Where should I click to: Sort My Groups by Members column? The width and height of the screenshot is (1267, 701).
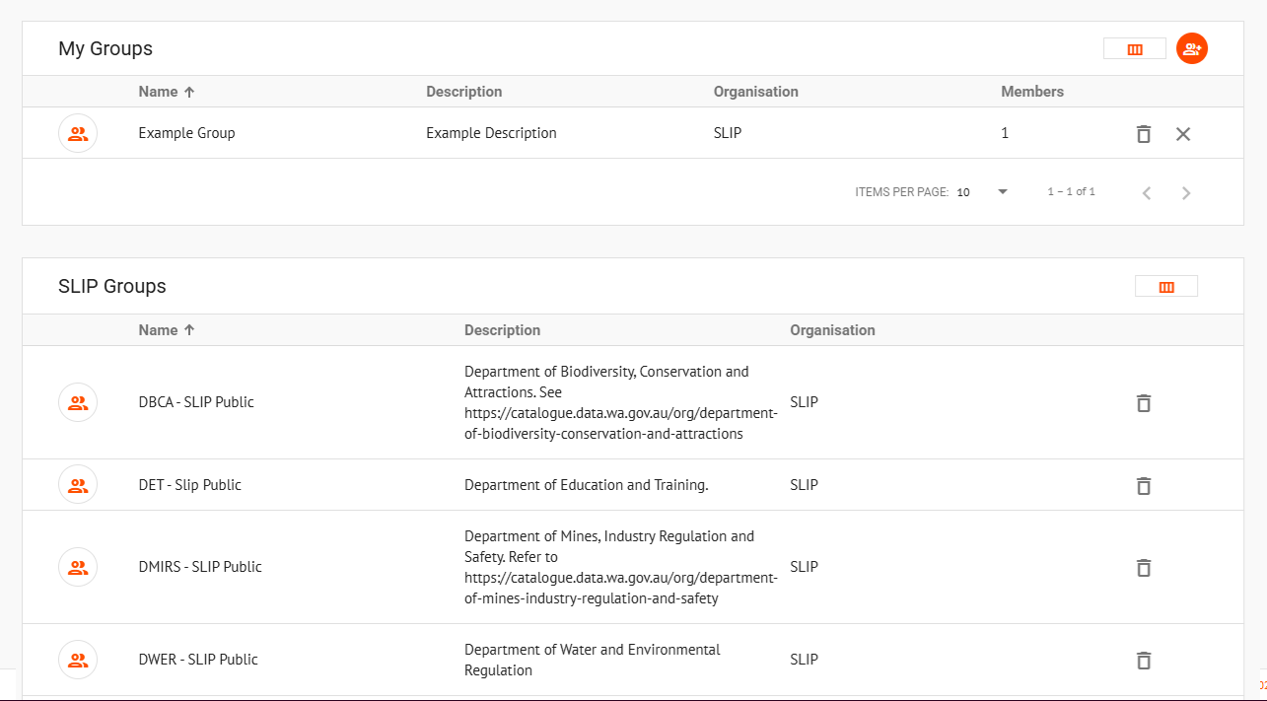click(1032, 92)
